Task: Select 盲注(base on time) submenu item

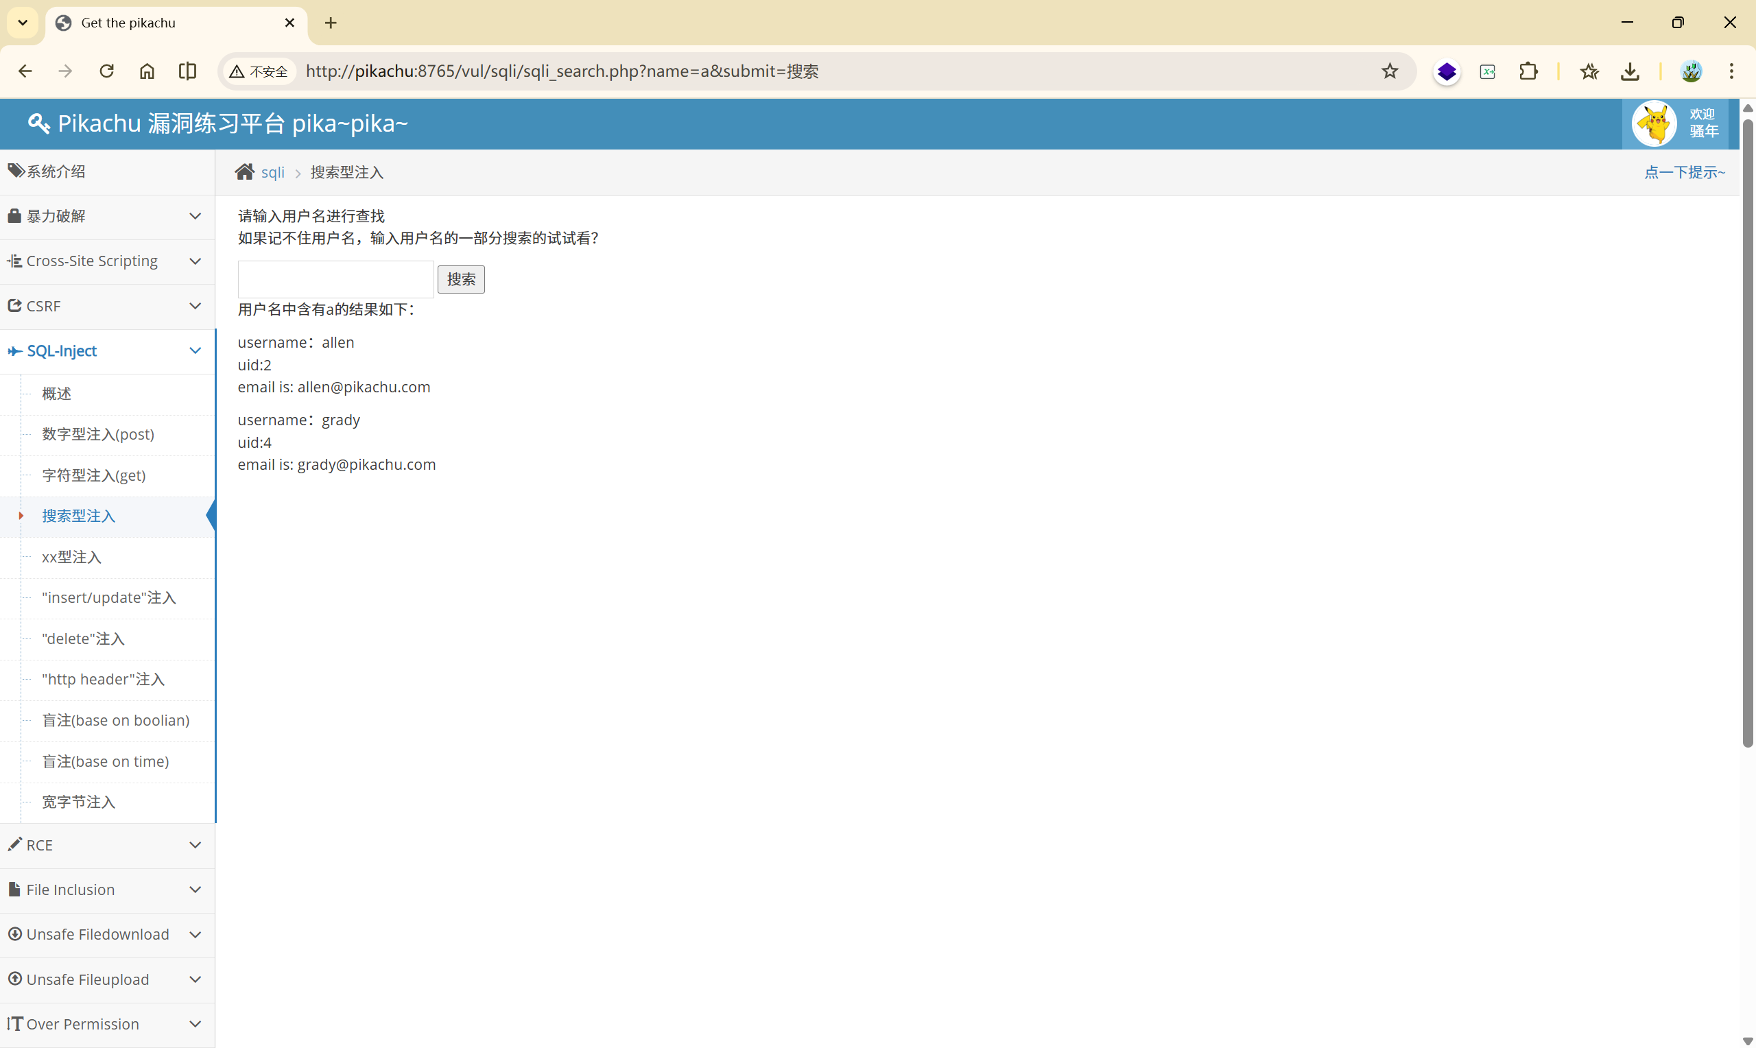Action: point(105,761)
